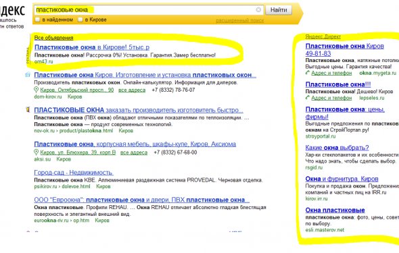Click 'Киров' region label after nov-ok.ru URL
The width and height of the screenshot is (399, 253).
(x=126, y=131)
